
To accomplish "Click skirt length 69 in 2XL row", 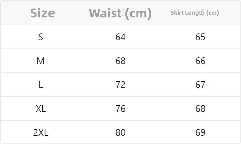I will pos(200,132).
